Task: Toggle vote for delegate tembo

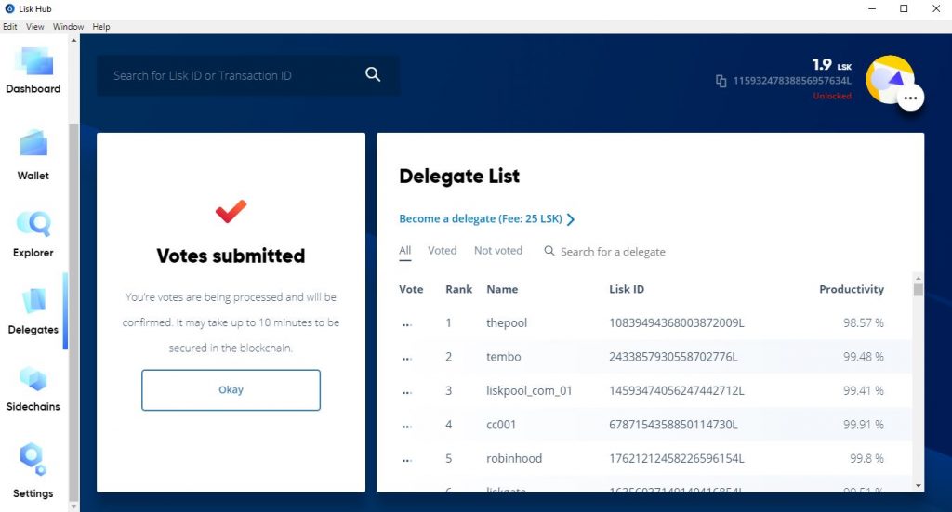Action: coord(407,359)
